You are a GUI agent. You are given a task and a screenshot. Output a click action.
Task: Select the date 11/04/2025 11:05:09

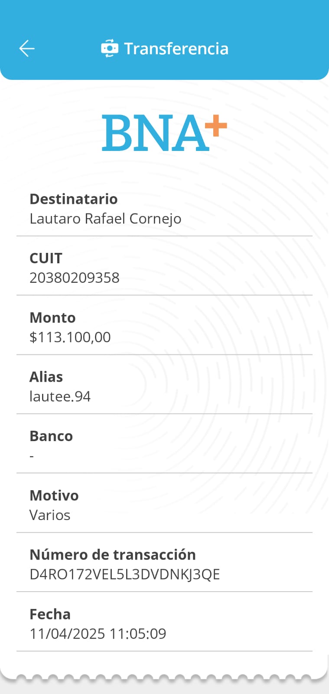point(98,634)
